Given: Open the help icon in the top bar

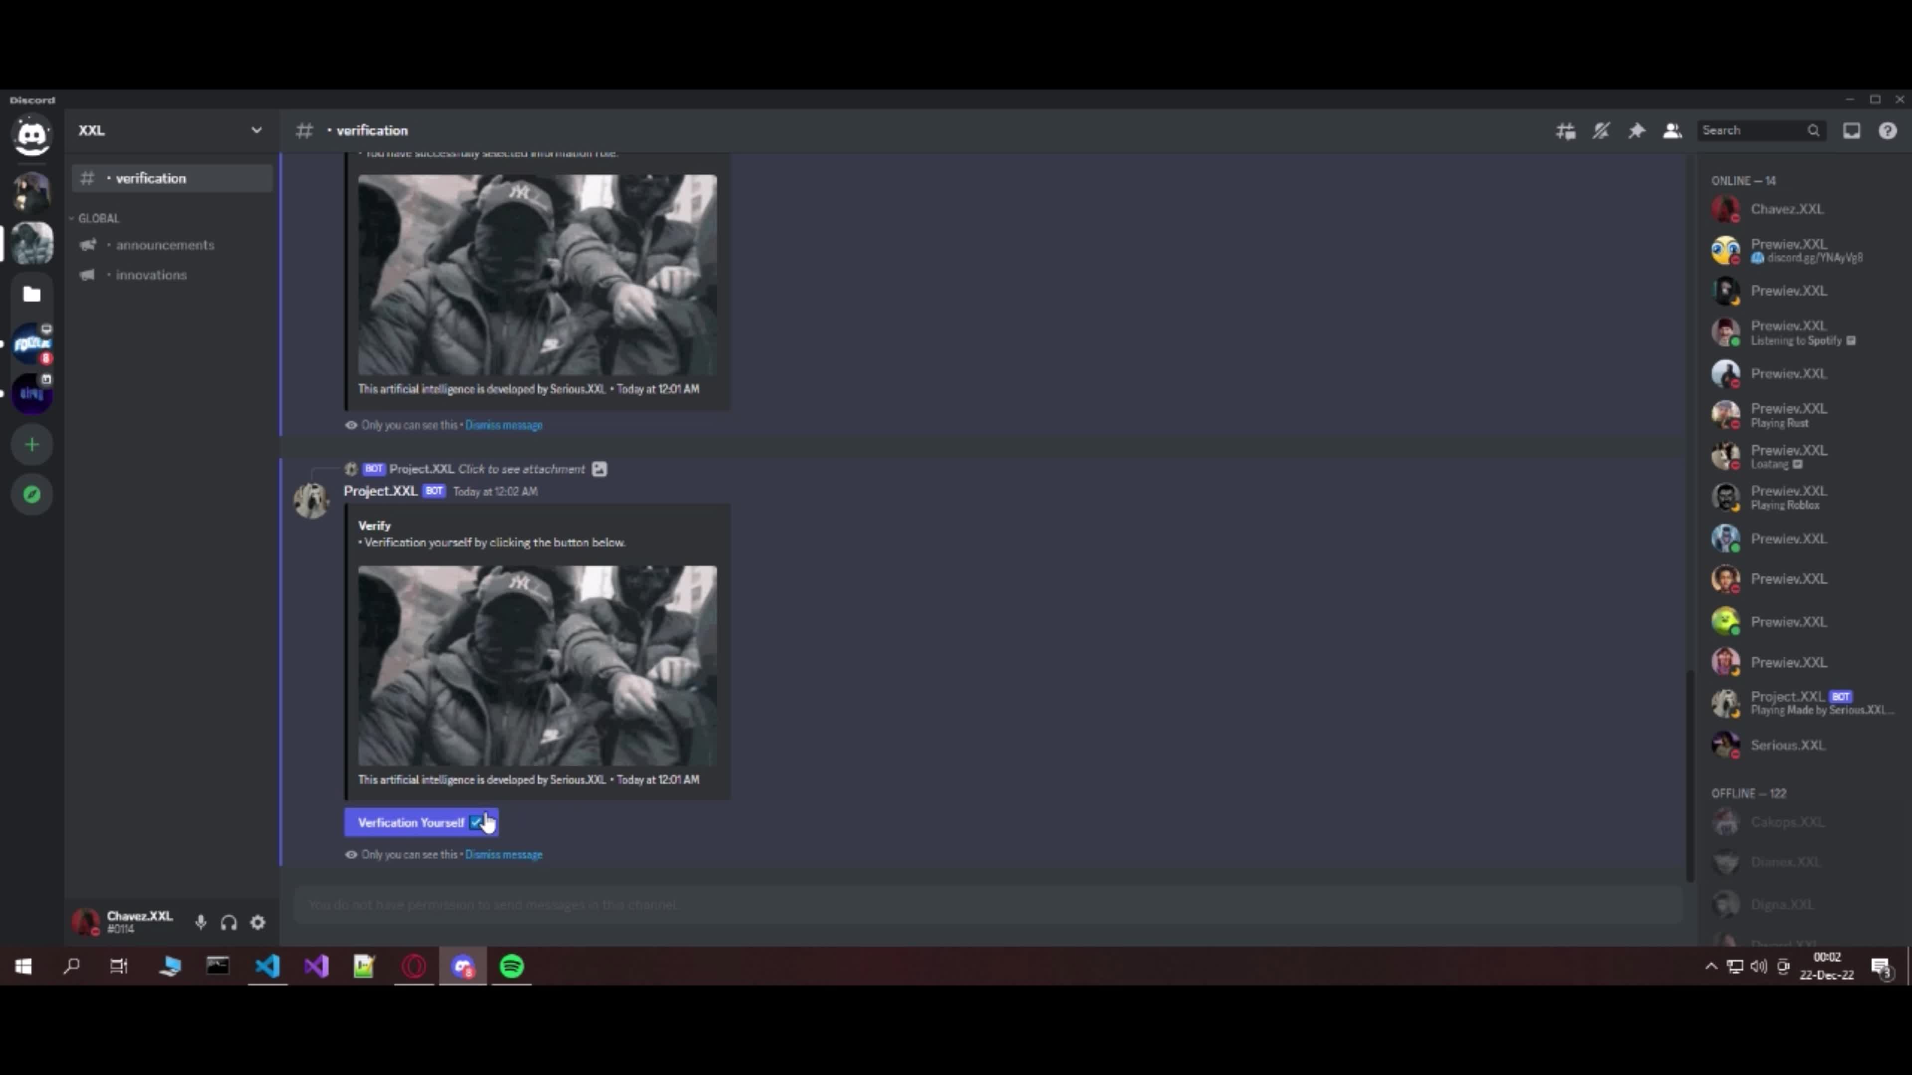Looking at the screenshot, I should [x=1888, y=130].
